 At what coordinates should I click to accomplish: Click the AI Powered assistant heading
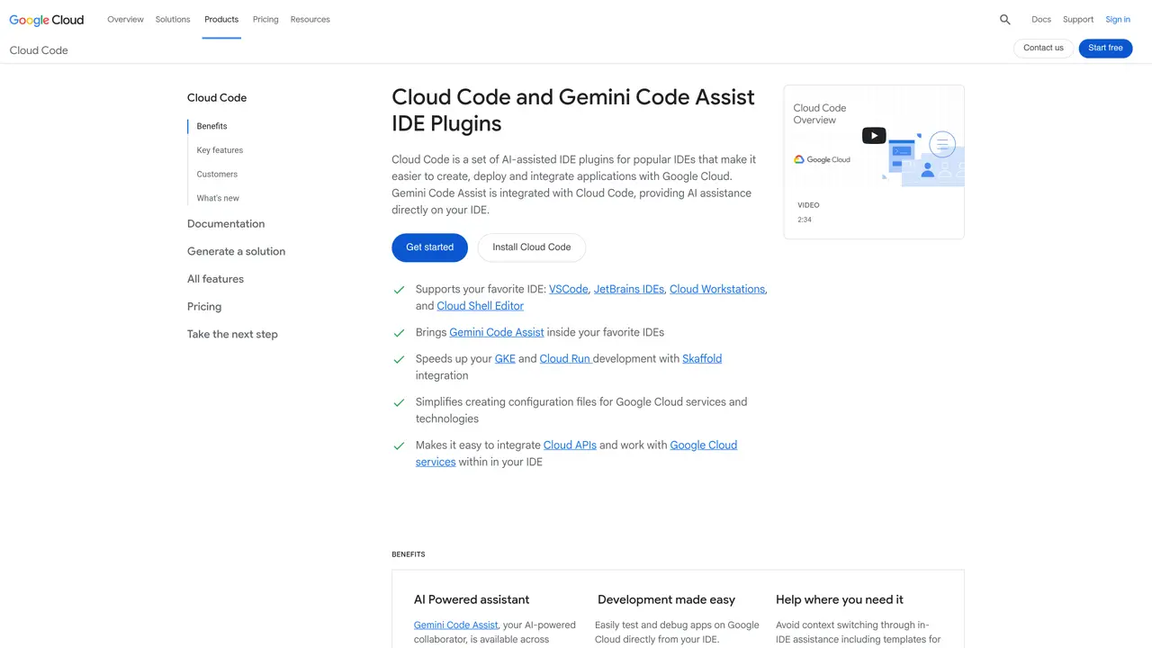point(472,599)
